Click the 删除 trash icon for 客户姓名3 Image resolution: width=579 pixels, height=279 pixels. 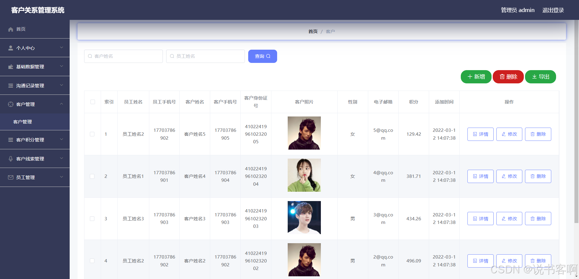(x=533, y=219)
